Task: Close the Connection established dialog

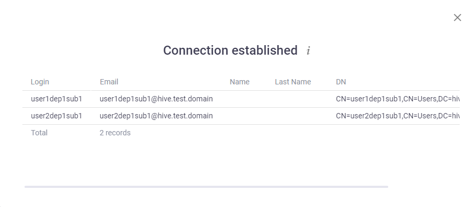Action: (x=458, y=18)
